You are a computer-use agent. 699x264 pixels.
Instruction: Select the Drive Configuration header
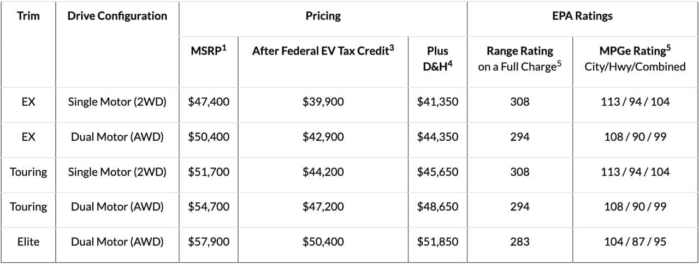(x=117, y=16)
